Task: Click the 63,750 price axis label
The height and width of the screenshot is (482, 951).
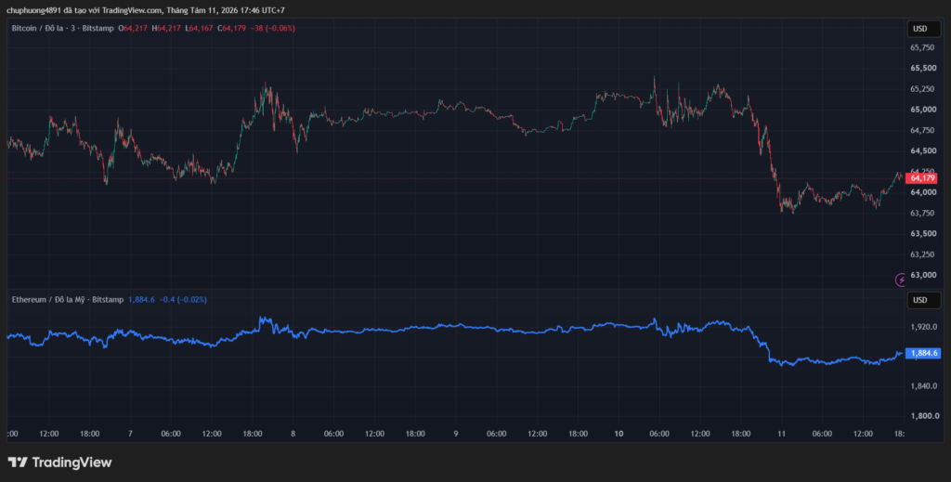Action: coord(922,213)
